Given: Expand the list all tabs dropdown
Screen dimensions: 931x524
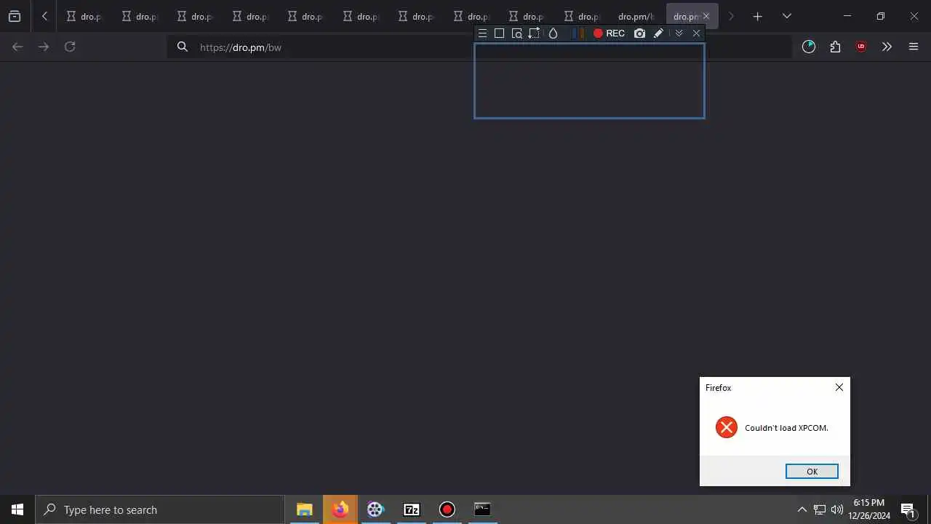Looking at the screenshot, I should tap(787, 16).
